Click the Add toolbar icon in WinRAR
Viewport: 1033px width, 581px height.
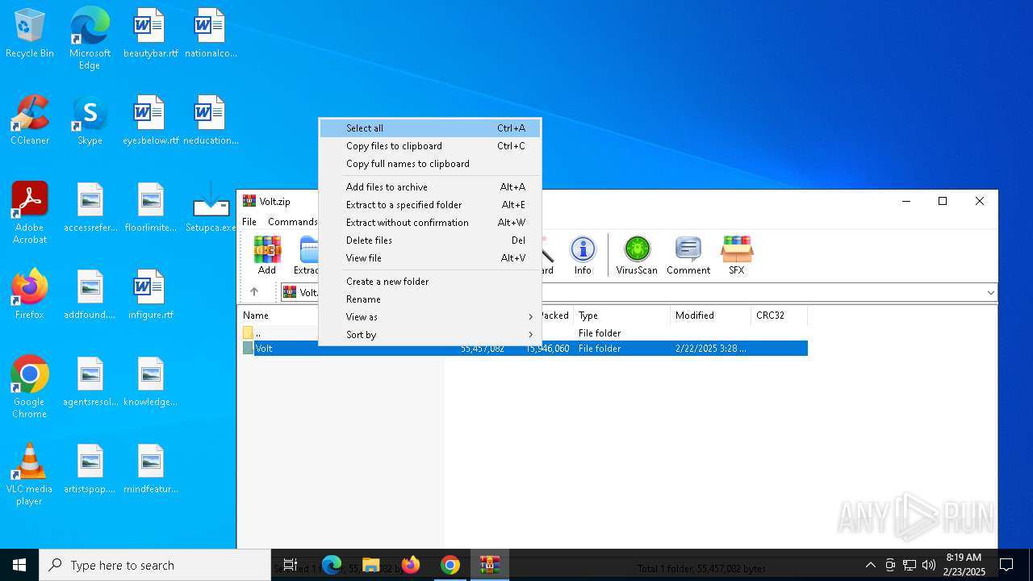tap(267, 255)
